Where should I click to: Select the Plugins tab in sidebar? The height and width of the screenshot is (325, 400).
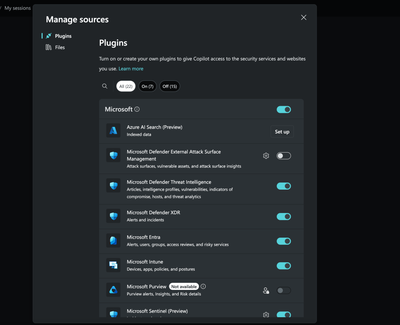(63, 36)
